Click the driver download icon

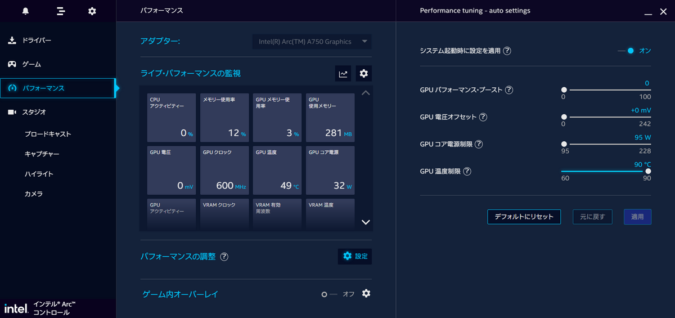click(x=12, y=41)
